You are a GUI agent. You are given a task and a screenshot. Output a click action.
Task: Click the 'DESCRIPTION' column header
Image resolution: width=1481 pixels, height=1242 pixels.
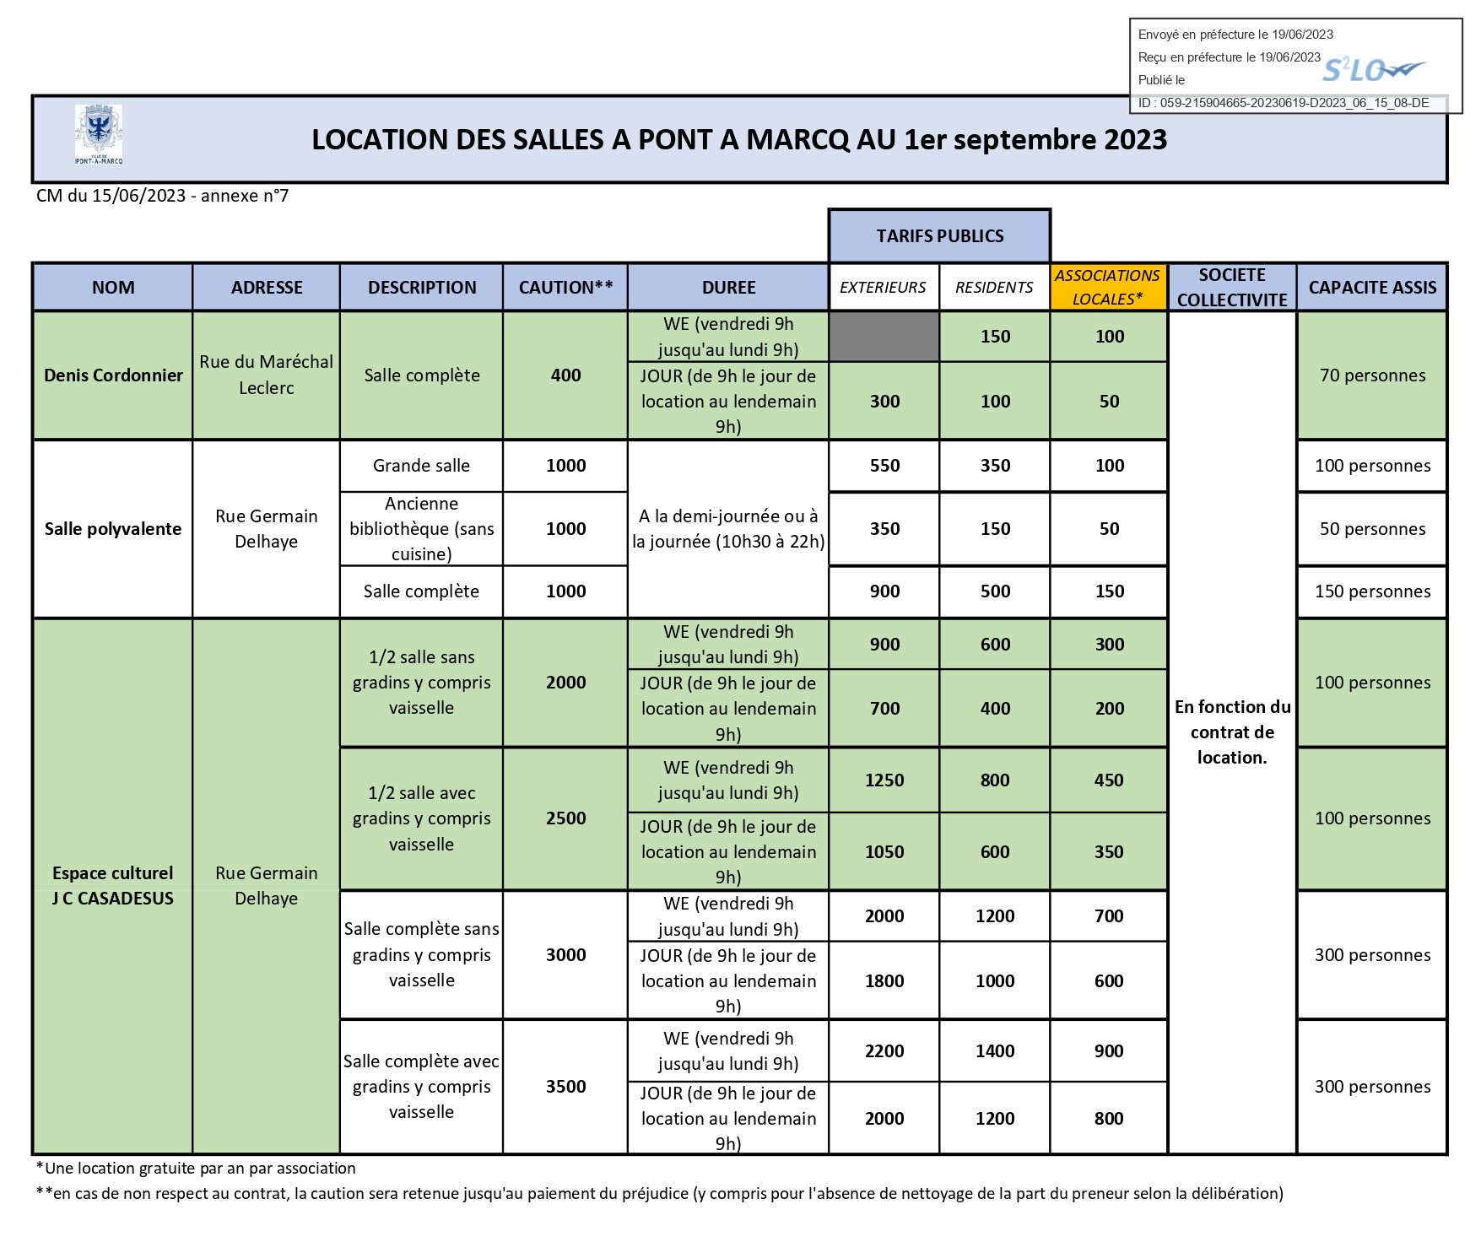point(422,287)
